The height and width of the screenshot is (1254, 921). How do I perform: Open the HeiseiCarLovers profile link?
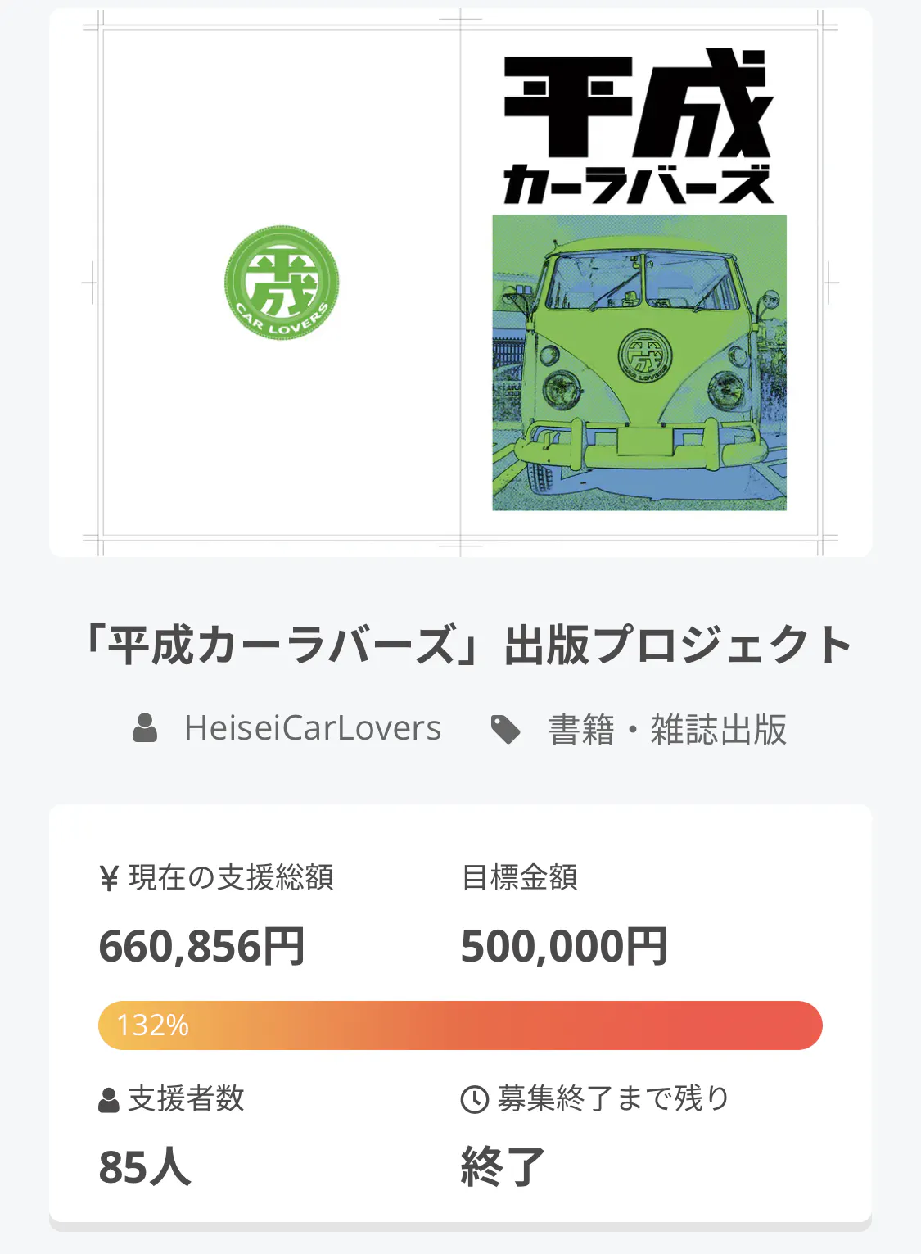click(x=313, y=728)
